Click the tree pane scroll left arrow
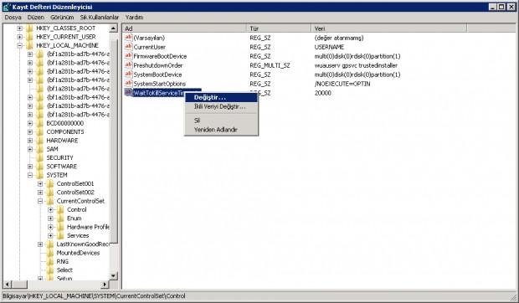 7,284
